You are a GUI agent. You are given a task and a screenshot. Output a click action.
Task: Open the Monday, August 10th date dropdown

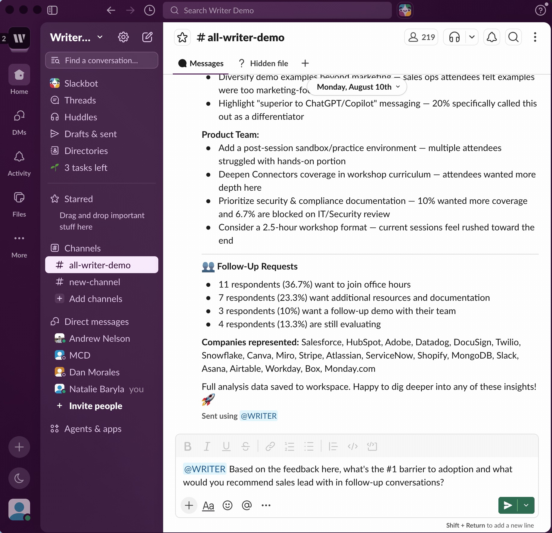point(357,87)
